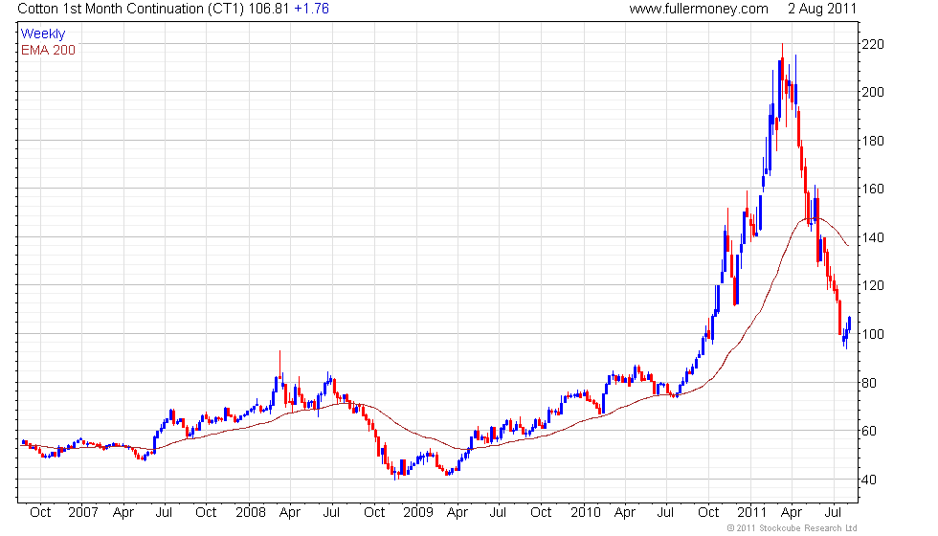Open the www.fullermoney.com link text
Screen dimensions: 938x536
point(699,9)
